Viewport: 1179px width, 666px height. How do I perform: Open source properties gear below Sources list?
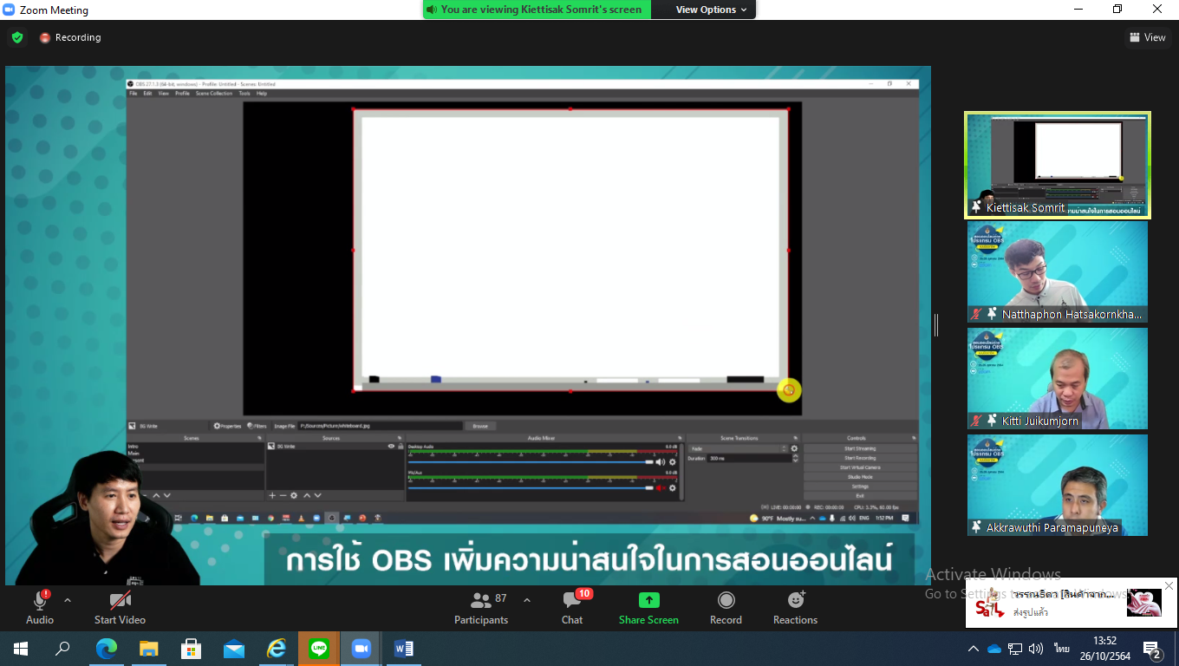[x=294, y=495]
